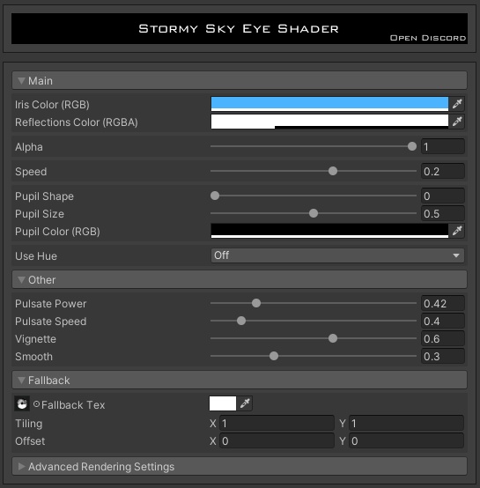Click the Pulsate Power slider handle

256,303
